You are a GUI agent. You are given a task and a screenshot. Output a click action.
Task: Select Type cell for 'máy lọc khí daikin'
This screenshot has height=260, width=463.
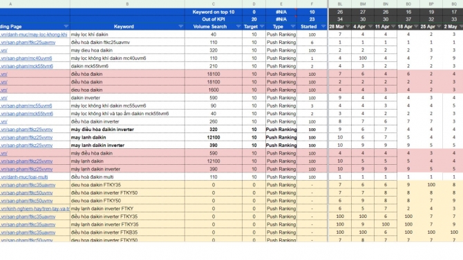coord(281,34)
